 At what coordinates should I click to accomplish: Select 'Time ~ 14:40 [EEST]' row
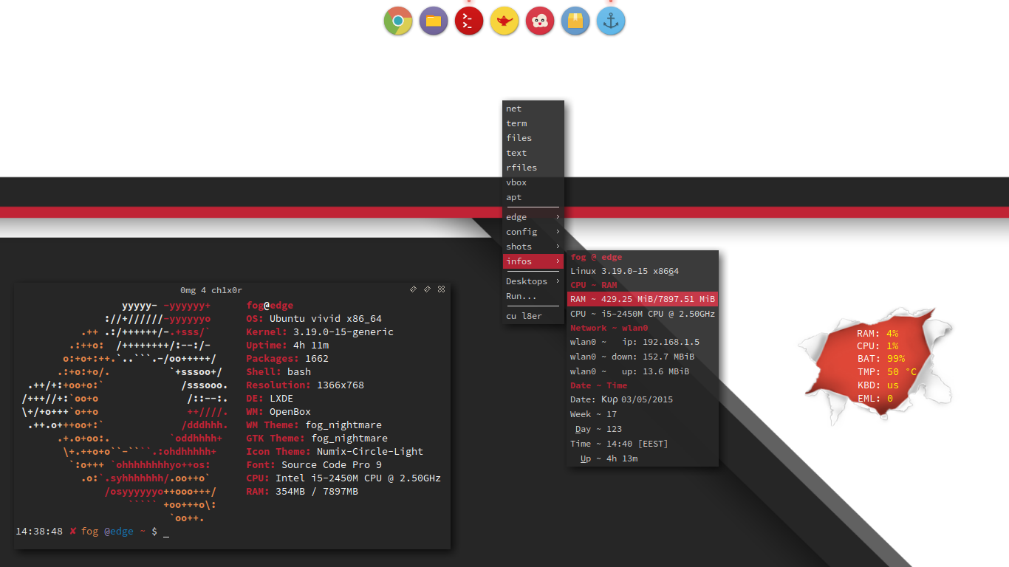[x=643, y=444]
